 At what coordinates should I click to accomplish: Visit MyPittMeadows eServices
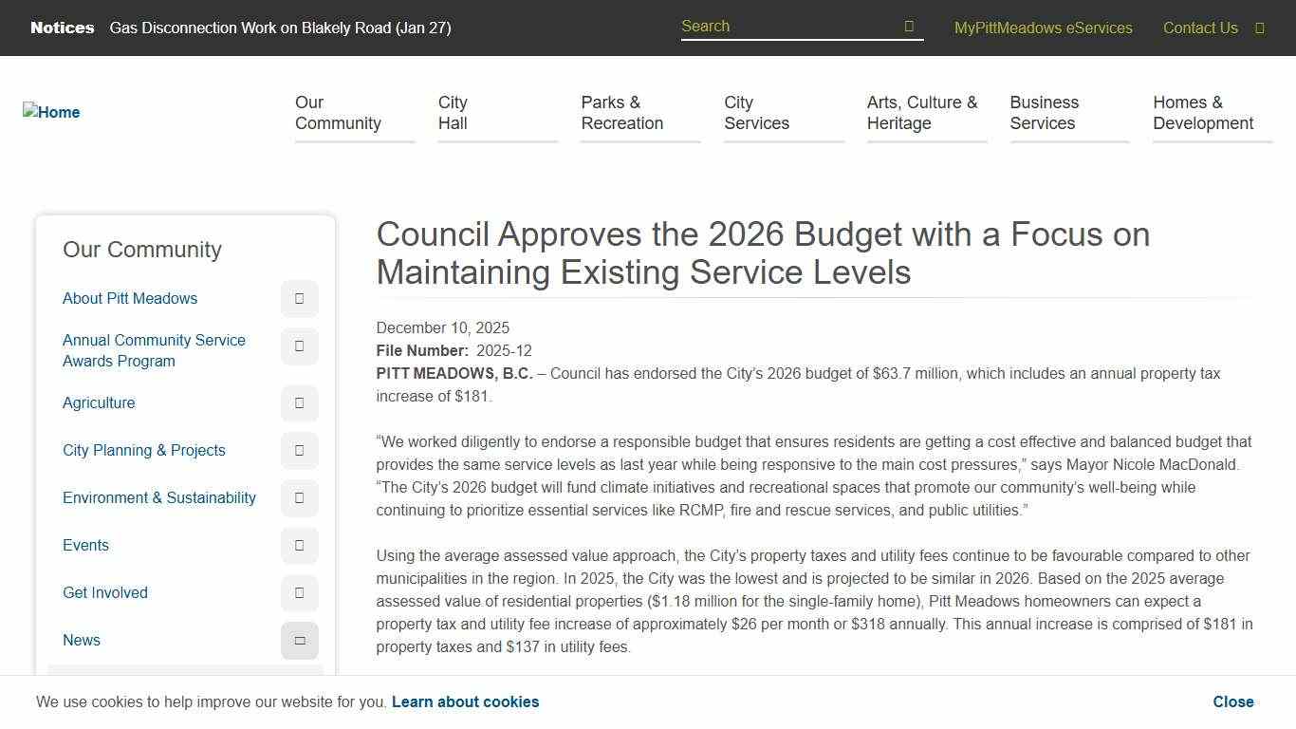[x=1043, y=28]
